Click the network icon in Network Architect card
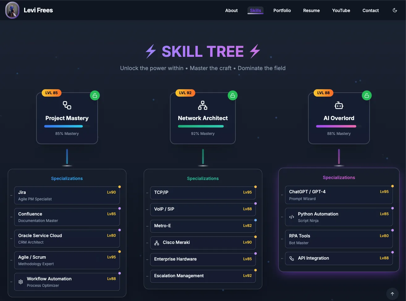 203,105
